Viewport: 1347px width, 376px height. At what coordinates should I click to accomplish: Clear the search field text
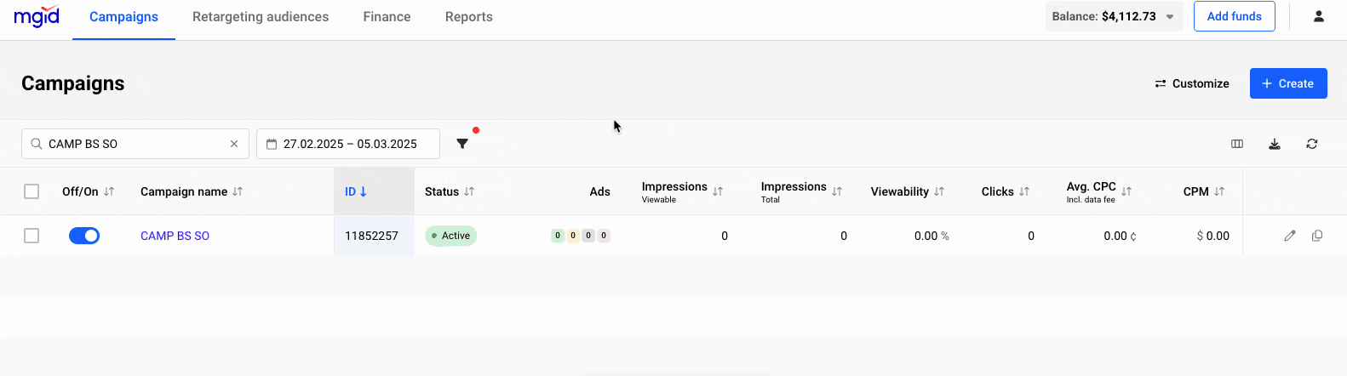pos(234,144)
